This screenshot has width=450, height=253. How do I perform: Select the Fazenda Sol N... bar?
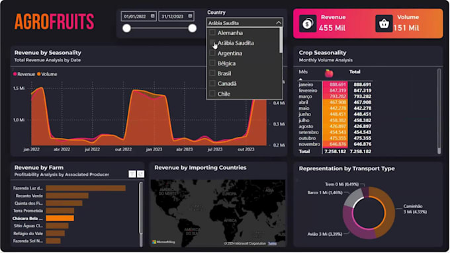point(53,241)
